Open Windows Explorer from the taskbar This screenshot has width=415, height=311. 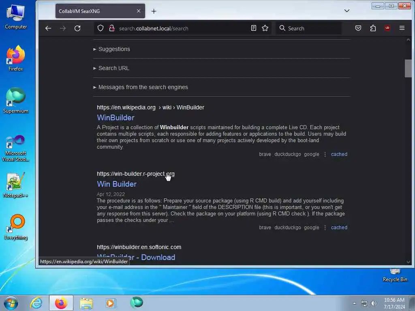pos(86,303)
